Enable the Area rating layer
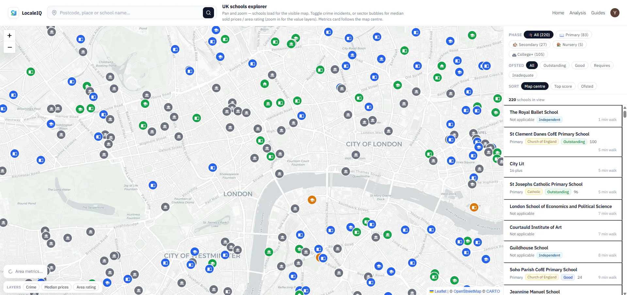 [86, 287]
